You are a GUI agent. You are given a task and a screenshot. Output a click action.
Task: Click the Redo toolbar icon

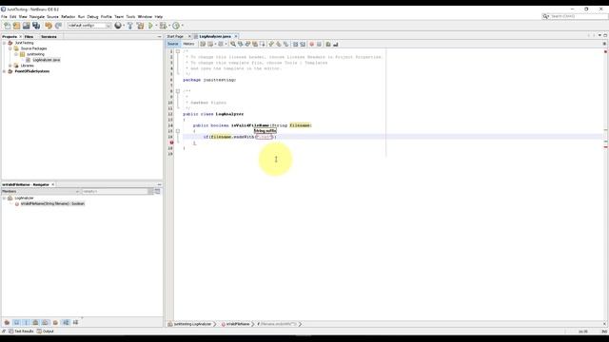(x=58, y=26)
